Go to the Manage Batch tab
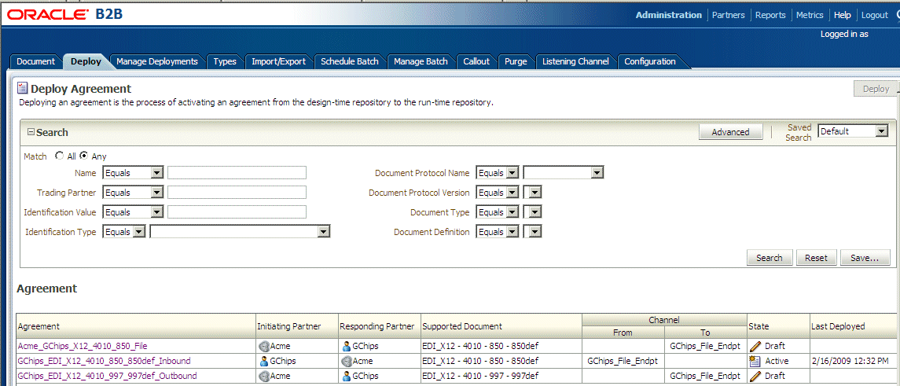This screenshot has width=900, height=386. click(x=421, y=61)
